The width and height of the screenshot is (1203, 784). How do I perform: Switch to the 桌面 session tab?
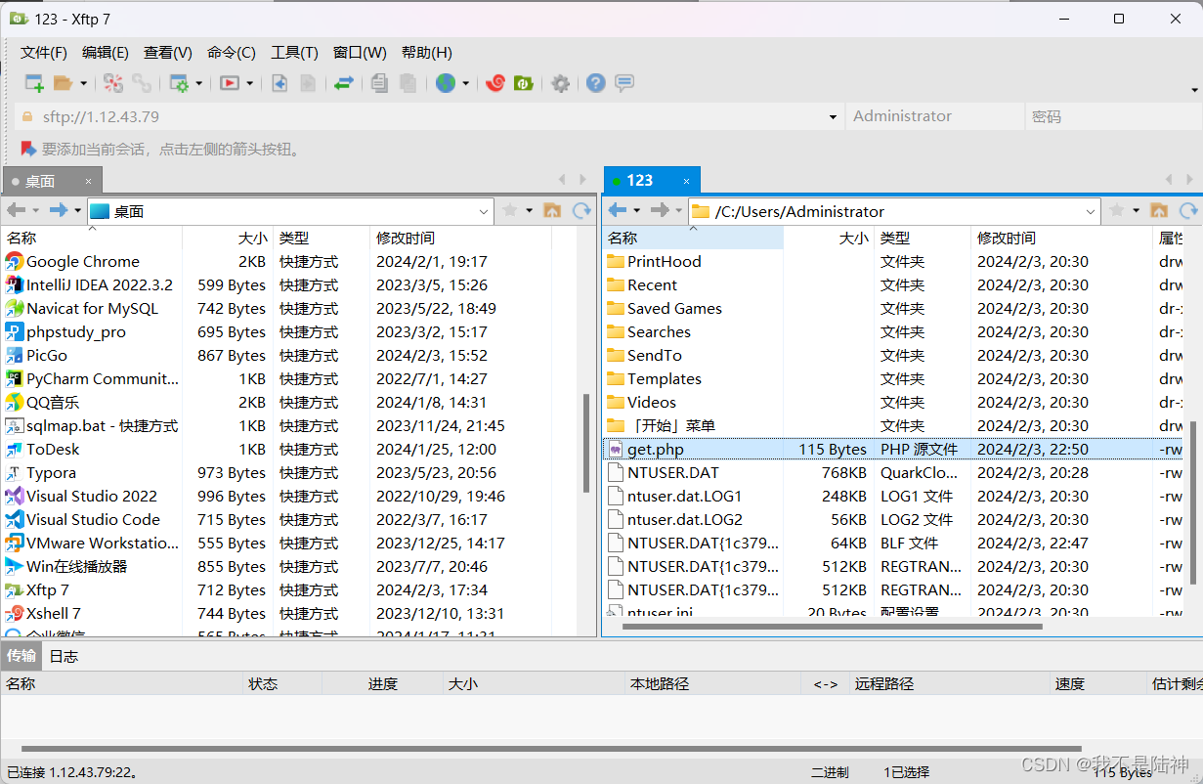44,180
